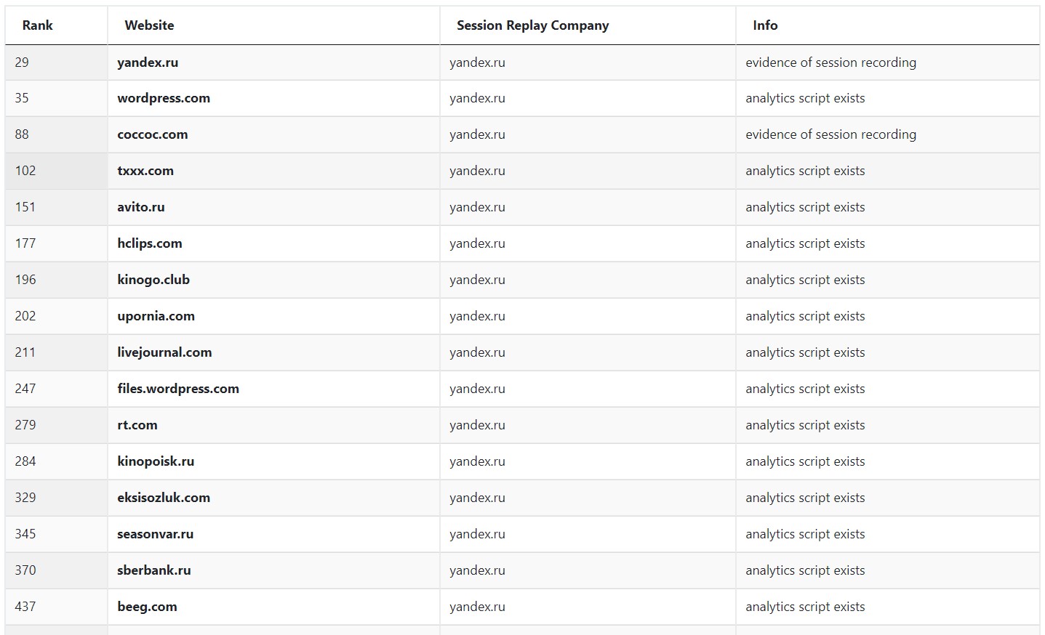Click the eksisozluk.com website entry
The height and width of the screenshot is (635, 1045).
pyautogui.click(x=164, y=498)
